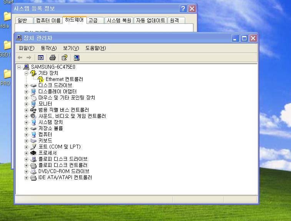Toggle the console tree show/hide toolbar icon

[41, 58]
